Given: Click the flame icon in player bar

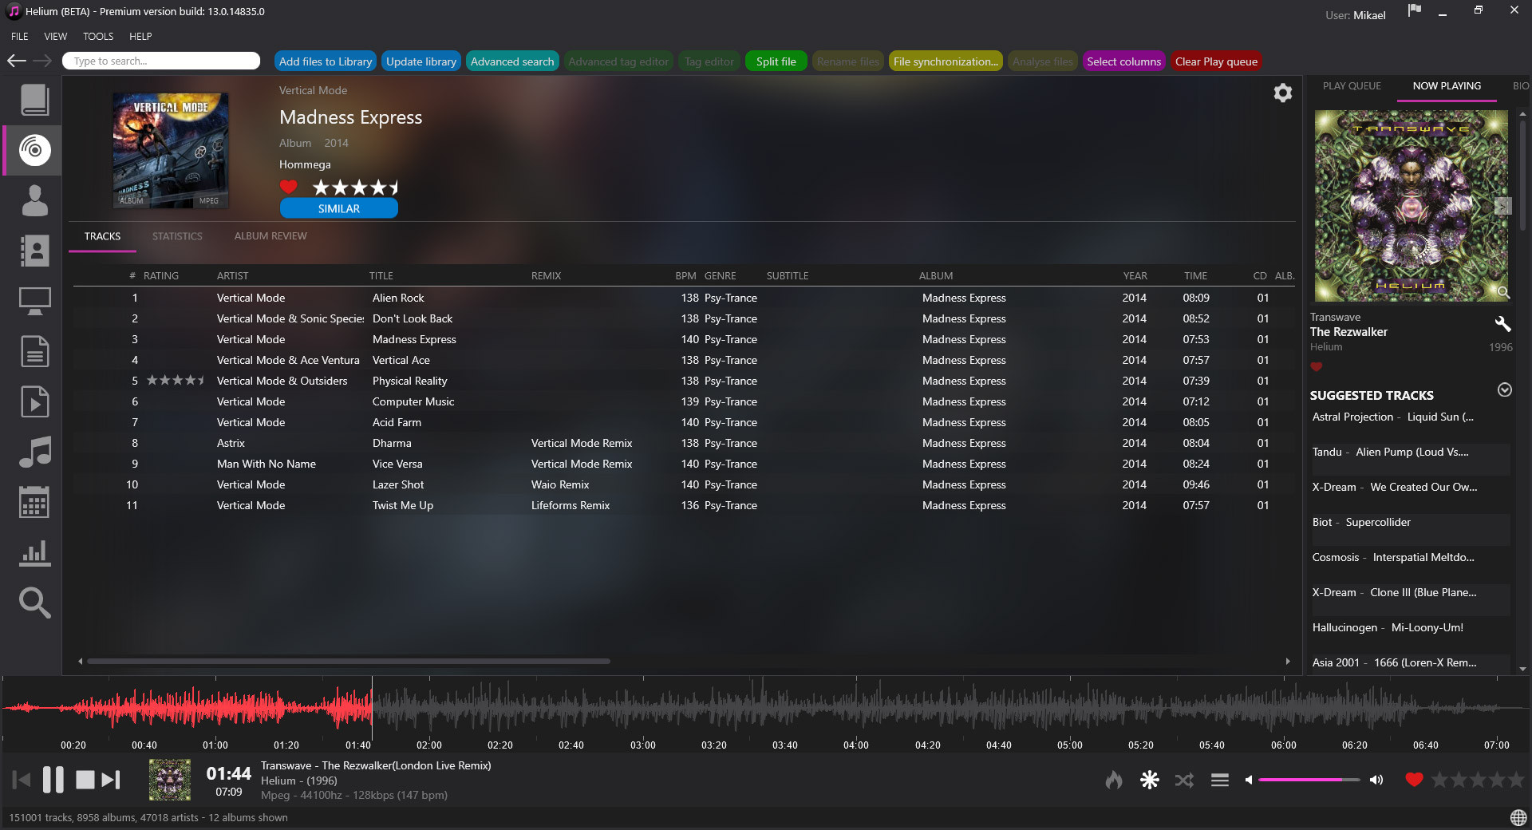Looking at the screenshot, I should pyautogui.click(x=1114, y=780).
